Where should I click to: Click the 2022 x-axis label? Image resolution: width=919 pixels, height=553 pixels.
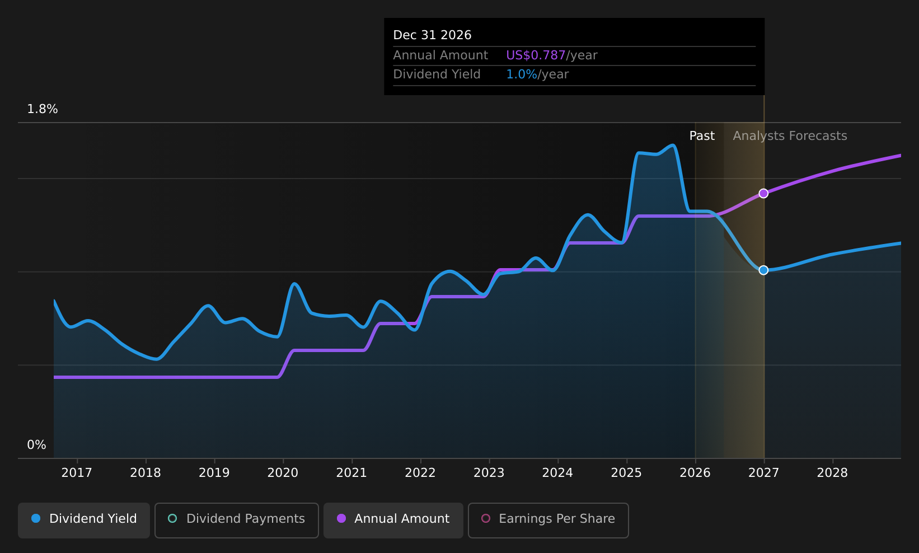[x=420, y=473]
